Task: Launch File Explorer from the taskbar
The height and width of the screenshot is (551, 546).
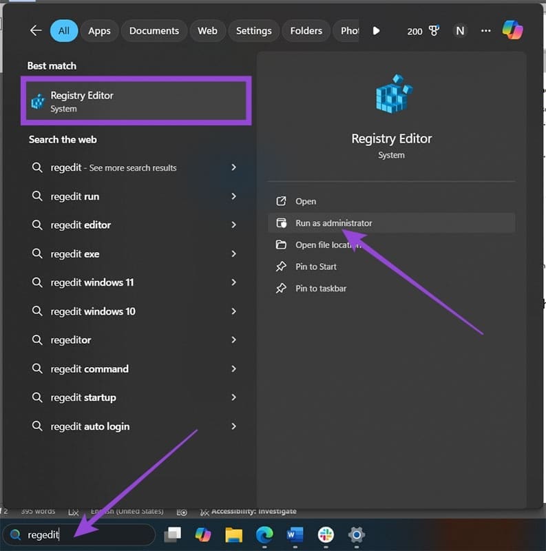Action: [234, 534]
